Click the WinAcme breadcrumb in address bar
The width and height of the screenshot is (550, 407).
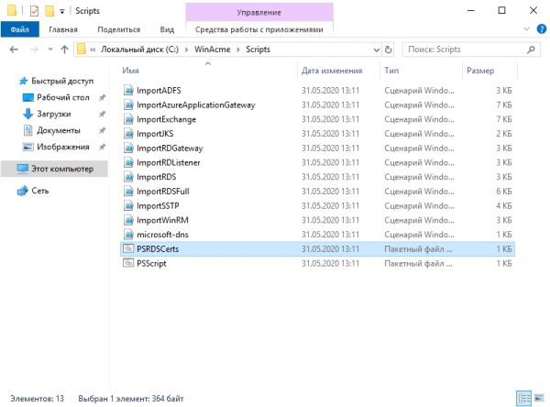click(x=214, y=49)
